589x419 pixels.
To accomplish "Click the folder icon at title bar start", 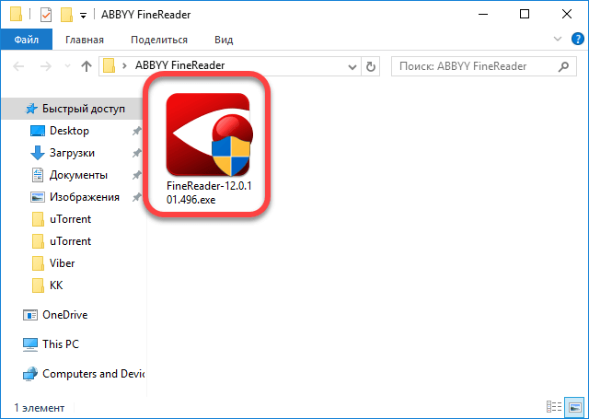I will 16,14.
